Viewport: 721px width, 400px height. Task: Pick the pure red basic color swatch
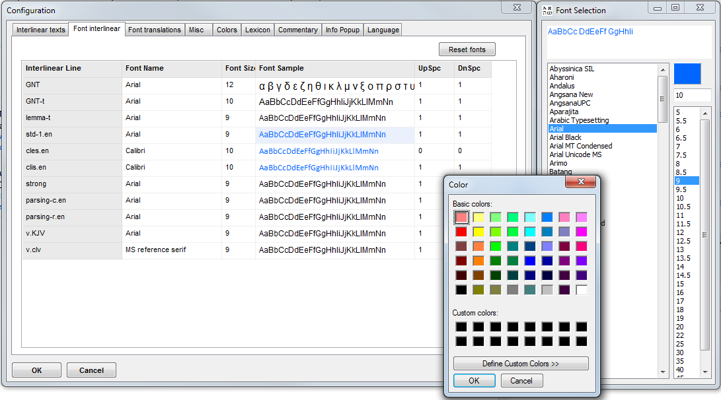[x=461, y=232]
